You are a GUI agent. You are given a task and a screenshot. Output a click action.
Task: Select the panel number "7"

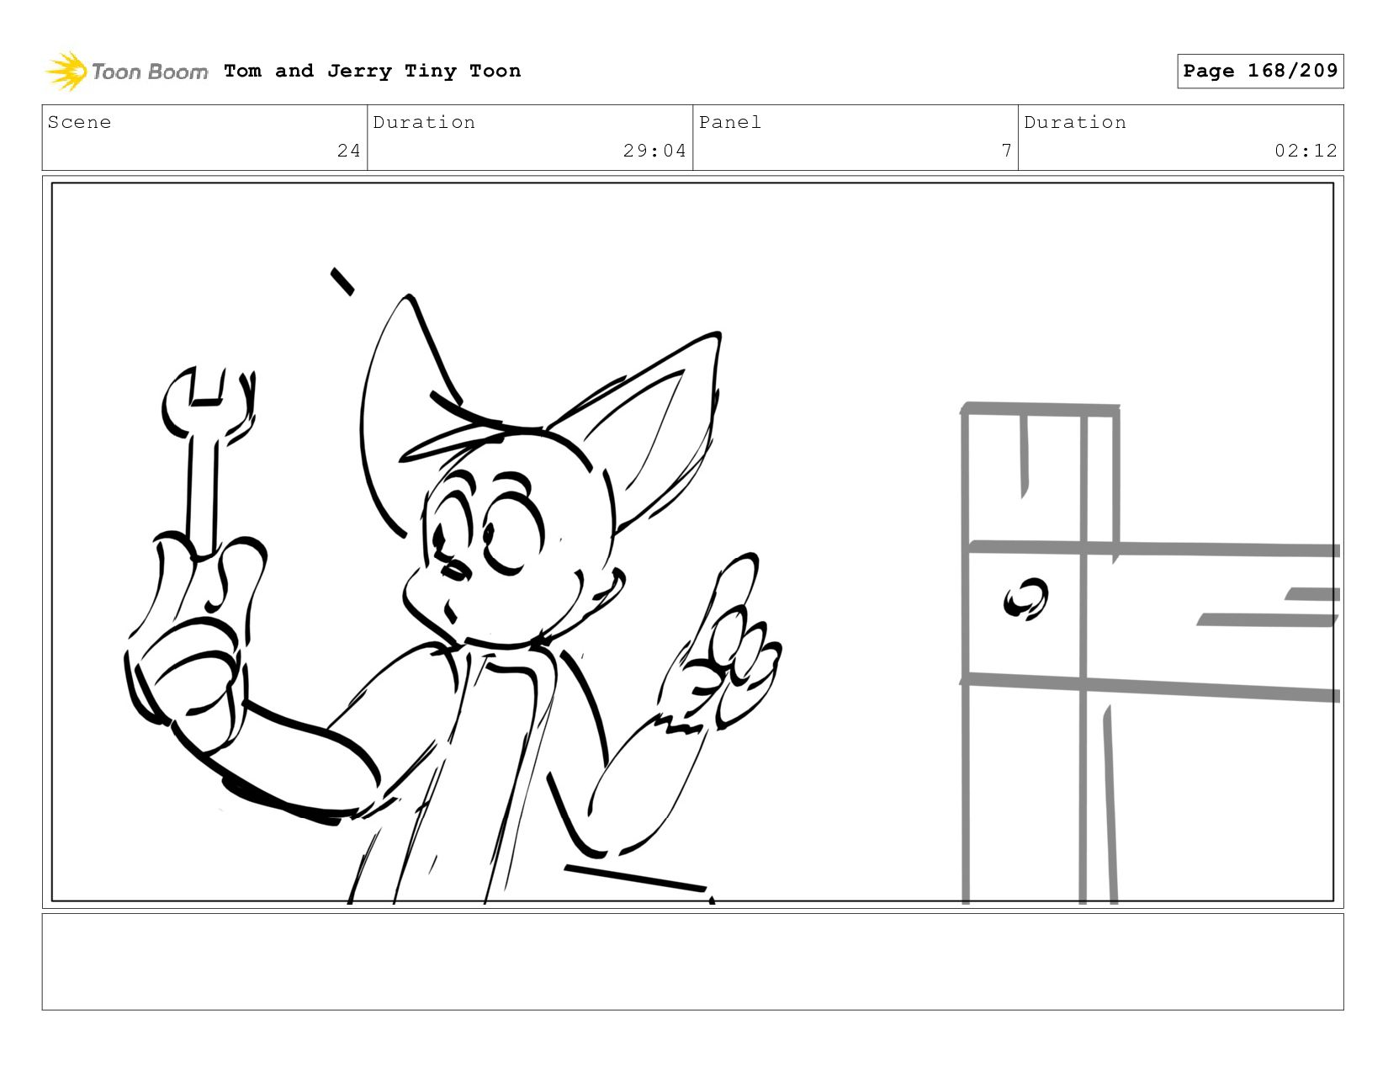coord(1006,151)
